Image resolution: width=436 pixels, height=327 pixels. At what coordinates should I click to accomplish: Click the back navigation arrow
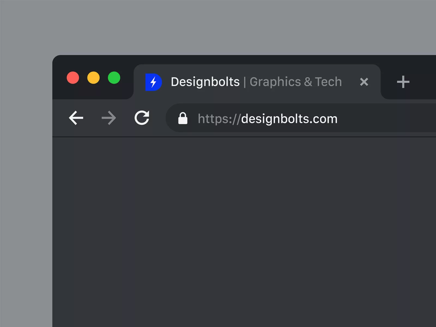click(x=76, y=118)
